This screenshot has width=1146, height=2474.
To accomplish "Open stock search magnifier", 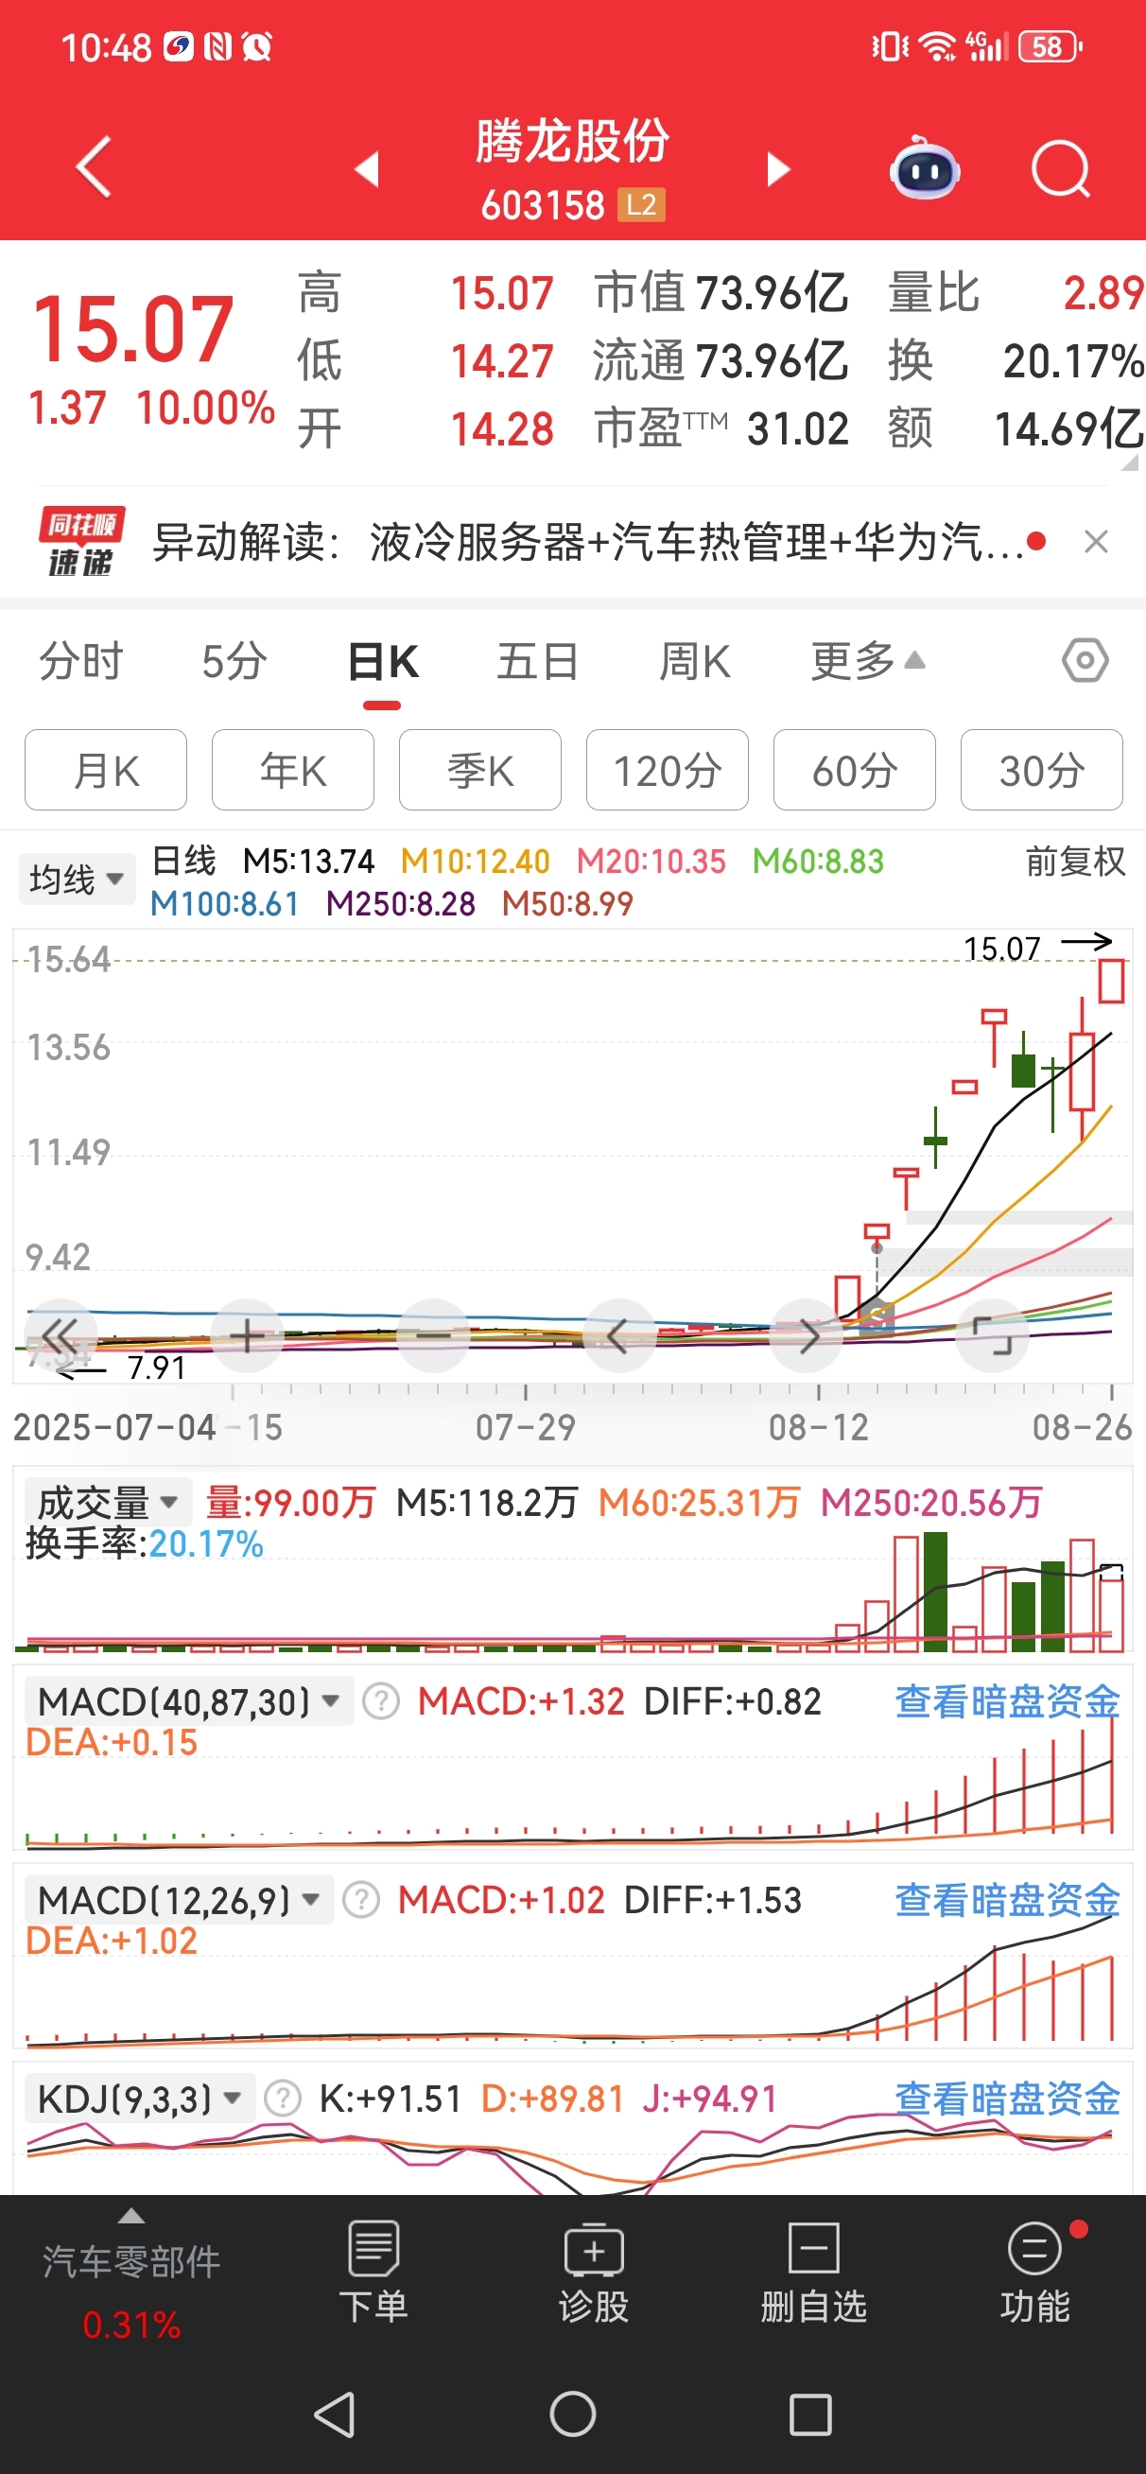I will coord(1061,170).
